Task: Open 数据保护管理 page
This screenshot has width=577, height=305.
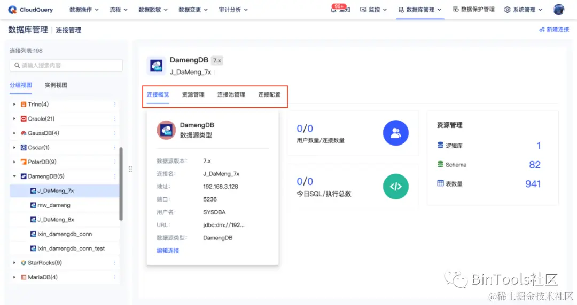Action: pos(473,9)
